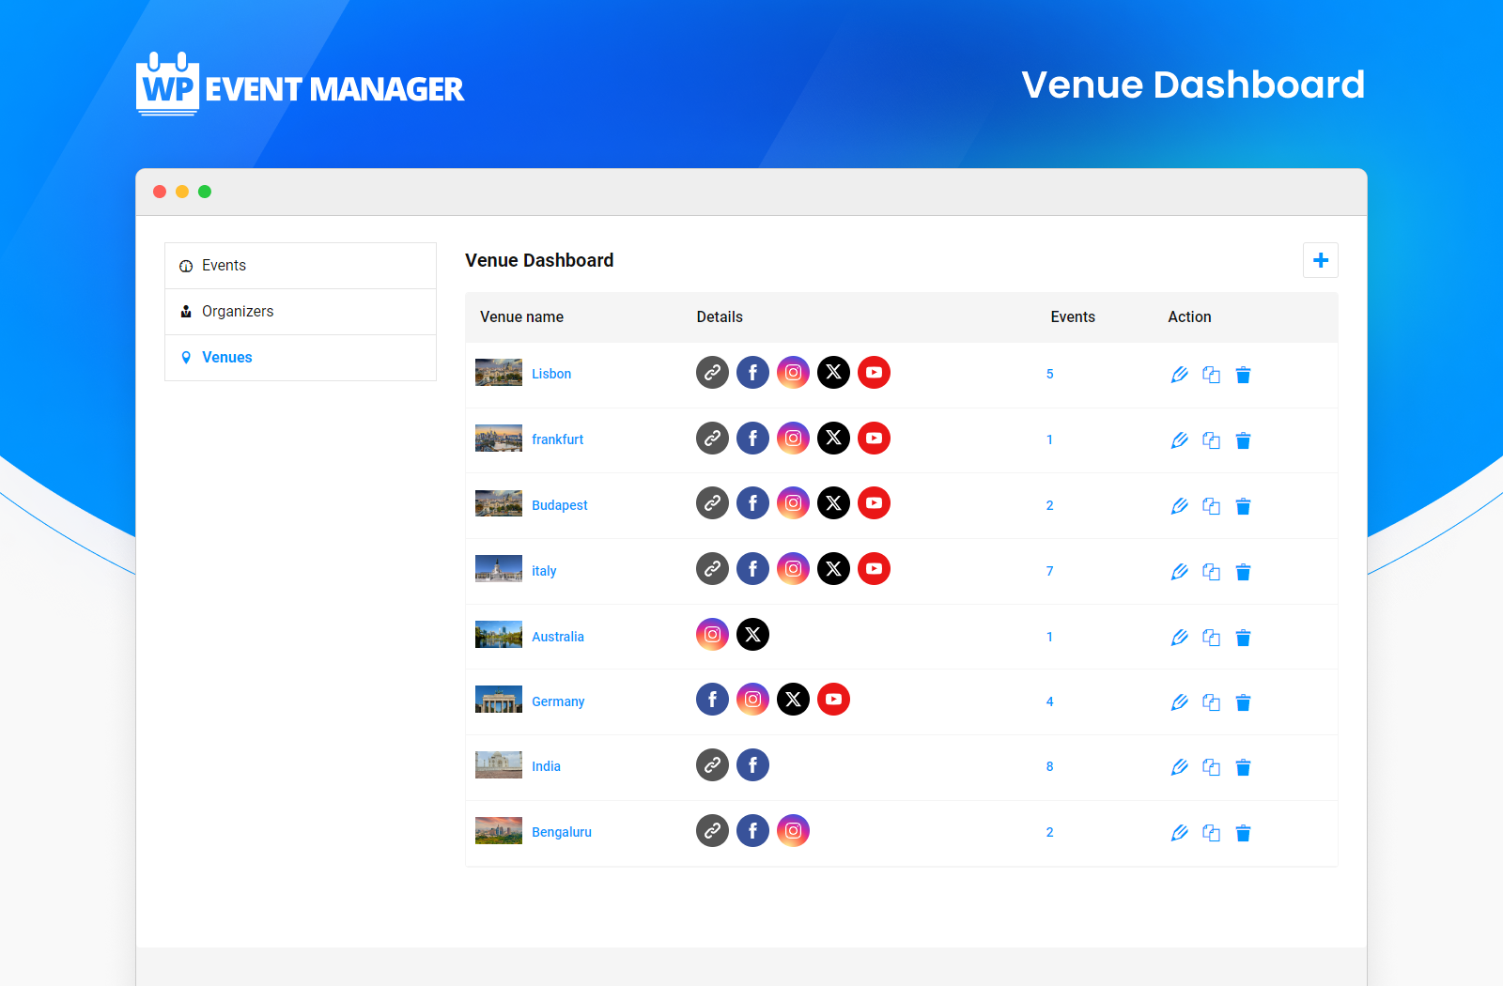This screenshot has height=986, width=1503.
Task: Edit the Bengaluru venue
Action: coord(1180,833)
